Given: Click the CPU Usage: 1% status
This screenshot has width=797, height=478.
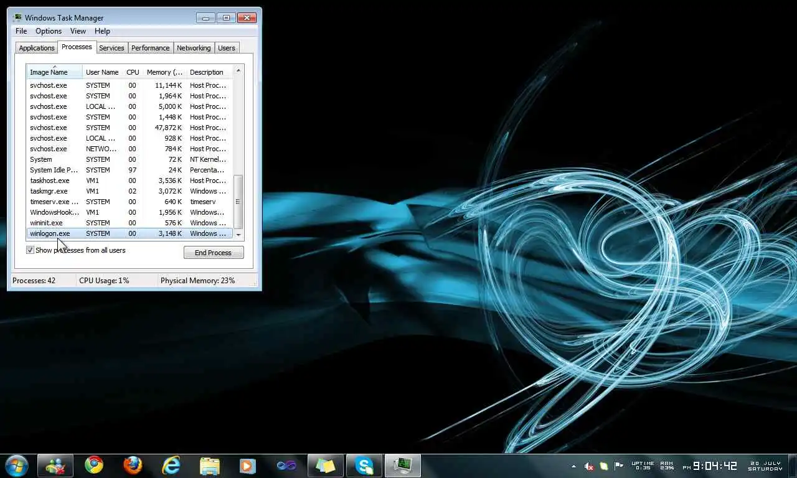Looking at the screenshot, I should [104, 281].
